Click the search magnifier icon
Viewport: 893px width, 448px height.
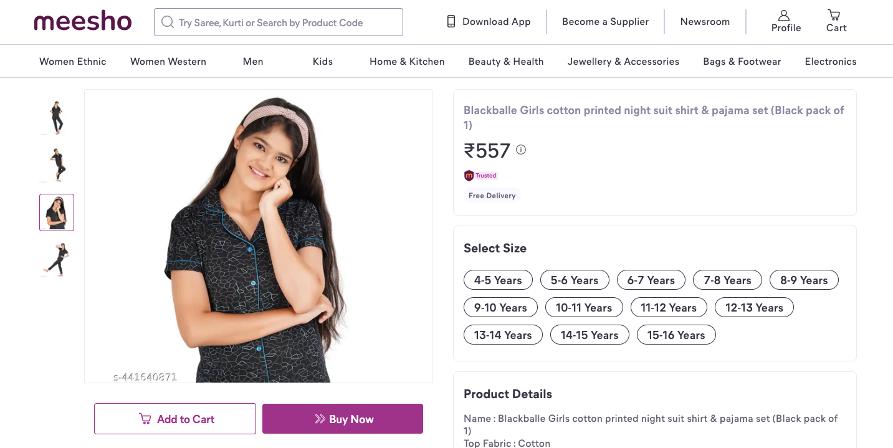[167, 22]
